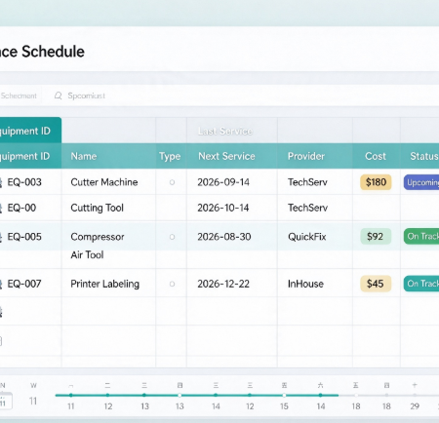Click the faded Last Service header

pyautogui.click(x=225, y=131)
